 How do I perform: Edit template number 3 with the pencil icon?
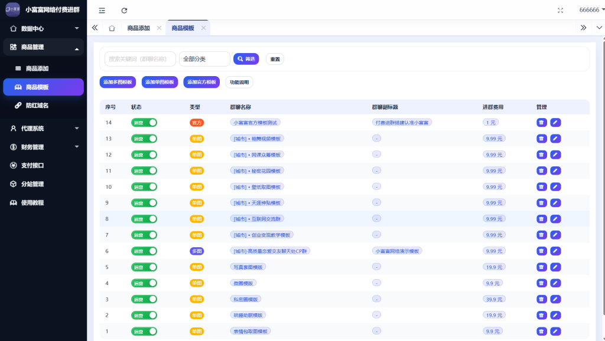[x=555, y=299]
